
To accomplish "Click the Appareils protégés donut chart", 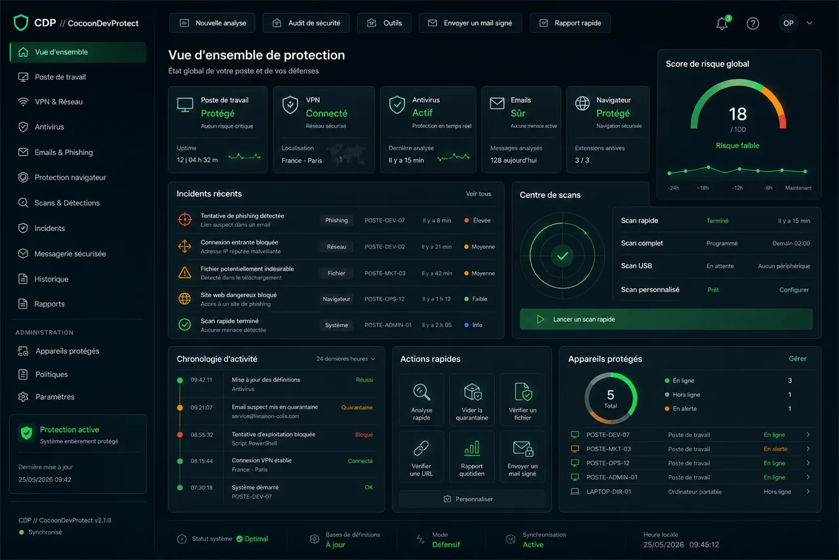I will pyautogui.click(x=611, y=397).
